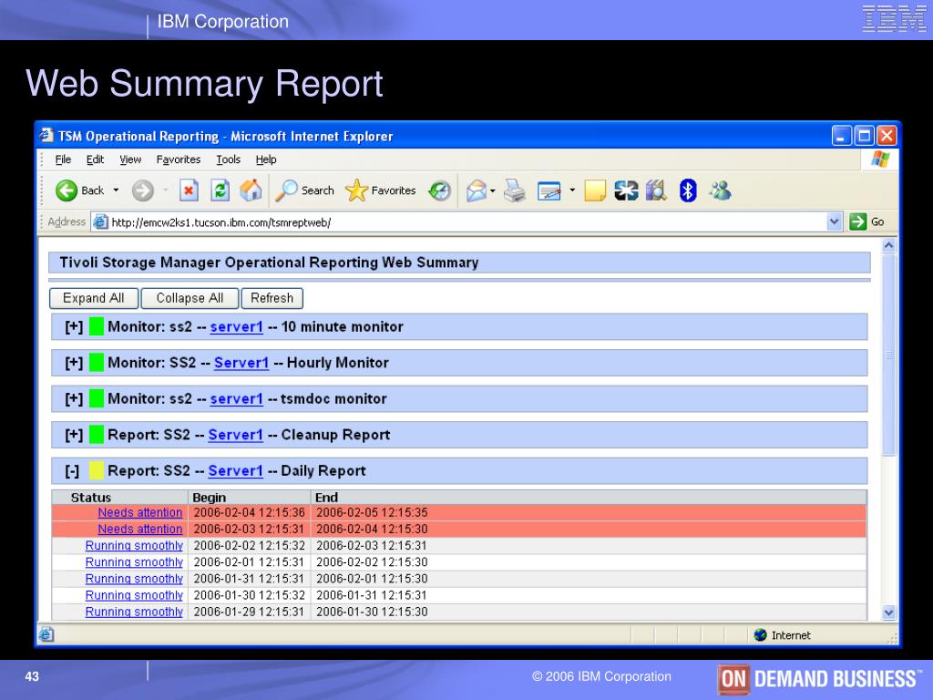933x700 pixels.
Task: Click the Refresh page toolbar icon
Action: point(220,190)
